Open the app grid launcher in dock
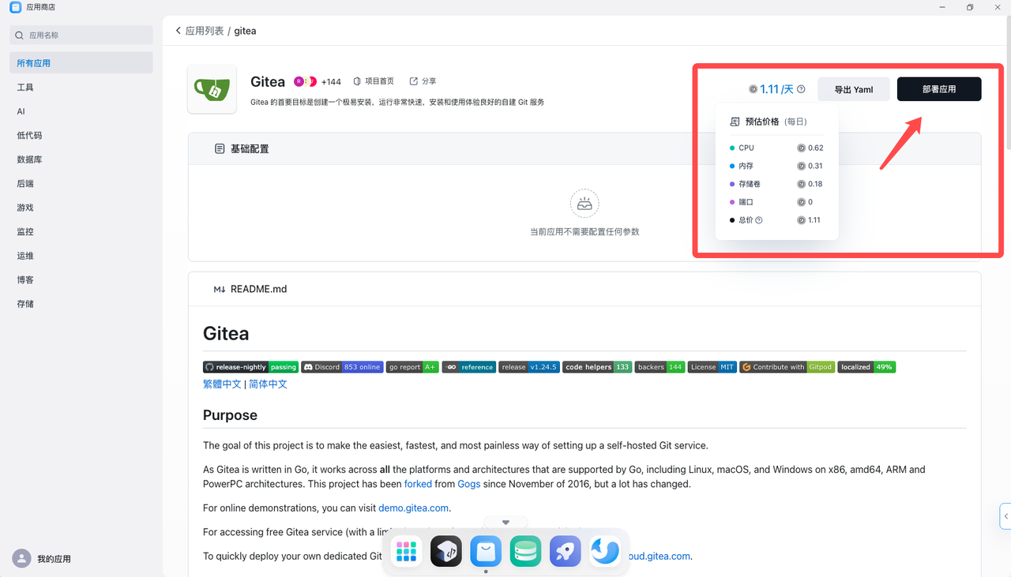 click(x=406, y=552)
